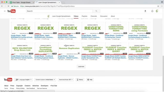Click the Learn Google Spreadsheets channel name
The image size is (164, 92).
pos(61,16)
